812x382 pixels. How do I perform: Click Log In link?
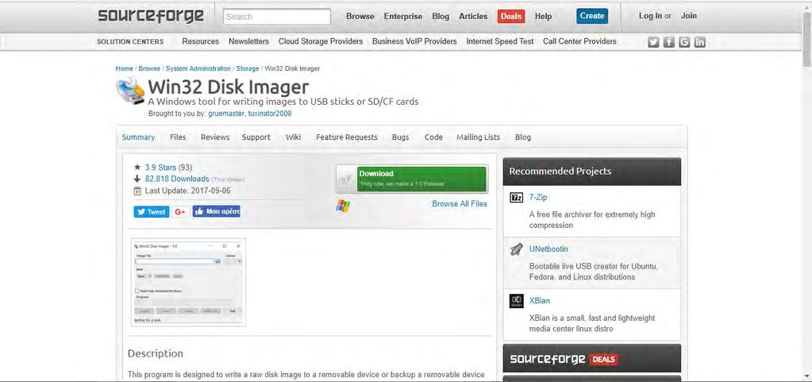coord(650,16)
